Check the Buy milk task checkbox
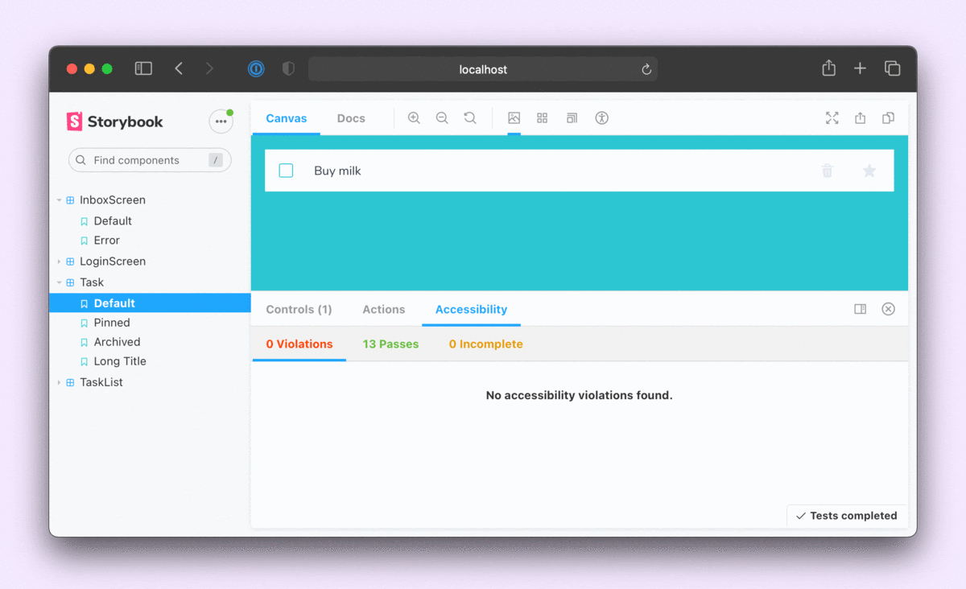This screenshot has height=589, width=966. [x=286, y=171]
